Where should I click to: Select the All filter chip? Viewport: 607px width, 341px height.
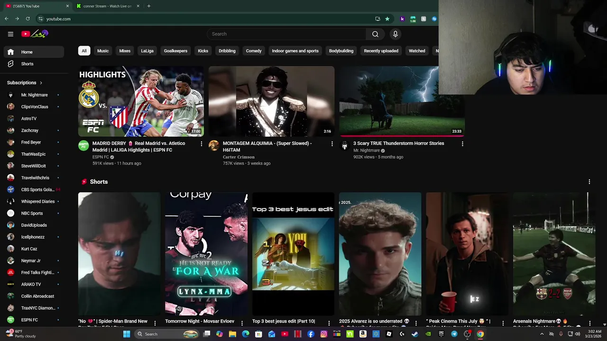click(x=84, y=51)
